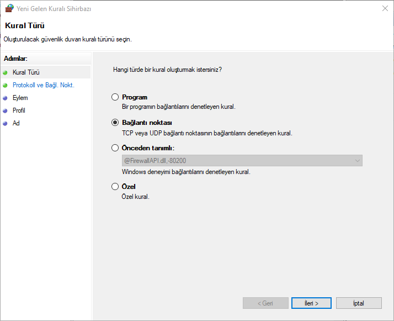Open the Protokol ve Bağl. Nokt. step
Image resolution: width=394 pixels, height=321 pixels.
click(x=43, y=85)
